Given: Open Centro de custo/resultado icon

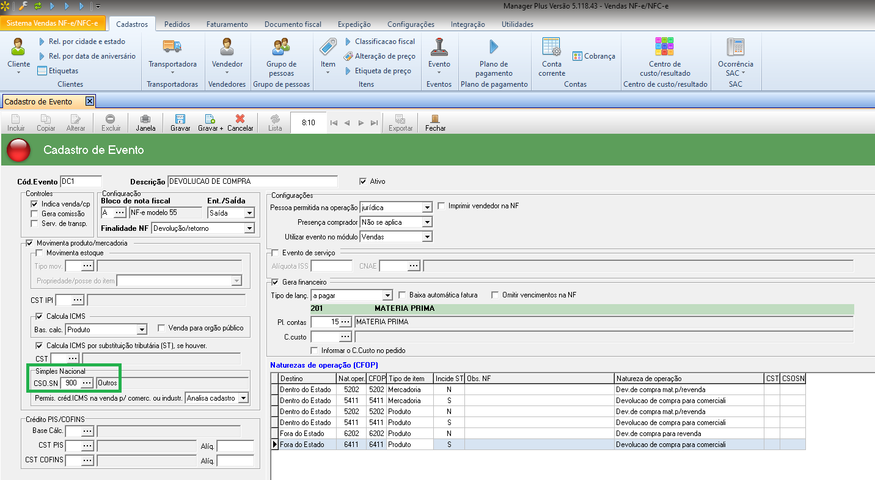Looking at the screenshot, I should 664,47.
